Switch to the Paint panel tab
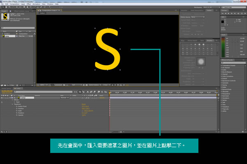 [202, 41]
